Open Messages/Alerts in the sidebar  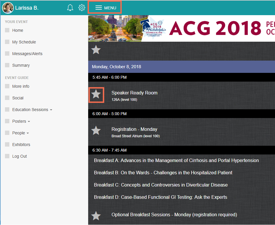click(x=27, y=54)
